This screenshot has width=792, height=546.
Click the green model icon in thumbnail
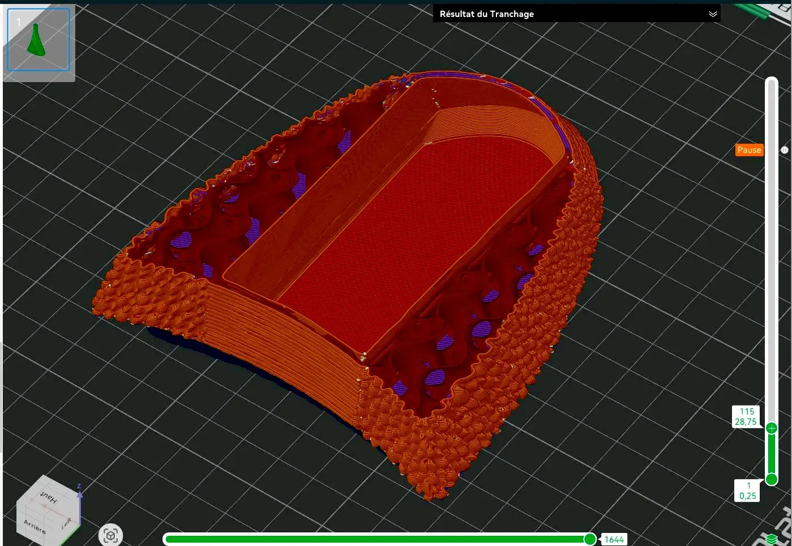point(36,40)
